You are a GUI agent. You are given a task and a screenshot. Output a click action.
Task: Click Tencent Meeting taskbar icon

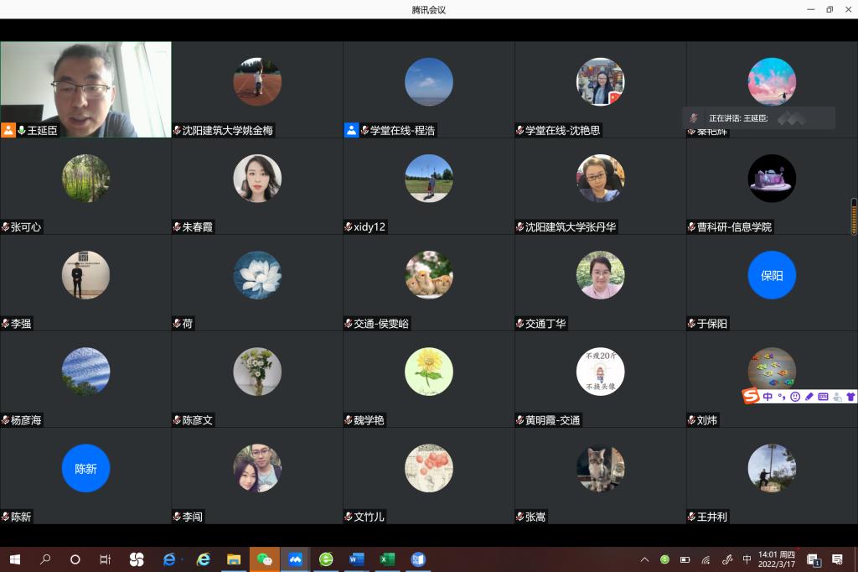click(295, 559)
